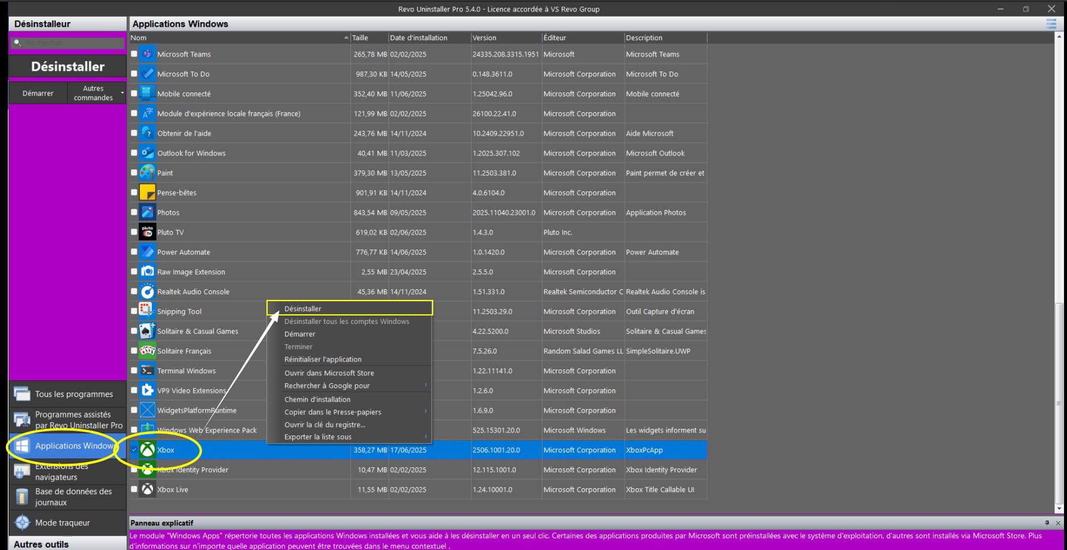Click the Microsoft Teams app icon
The image size is (1067, 550).
pyautogui.click(x=147, y=54)
